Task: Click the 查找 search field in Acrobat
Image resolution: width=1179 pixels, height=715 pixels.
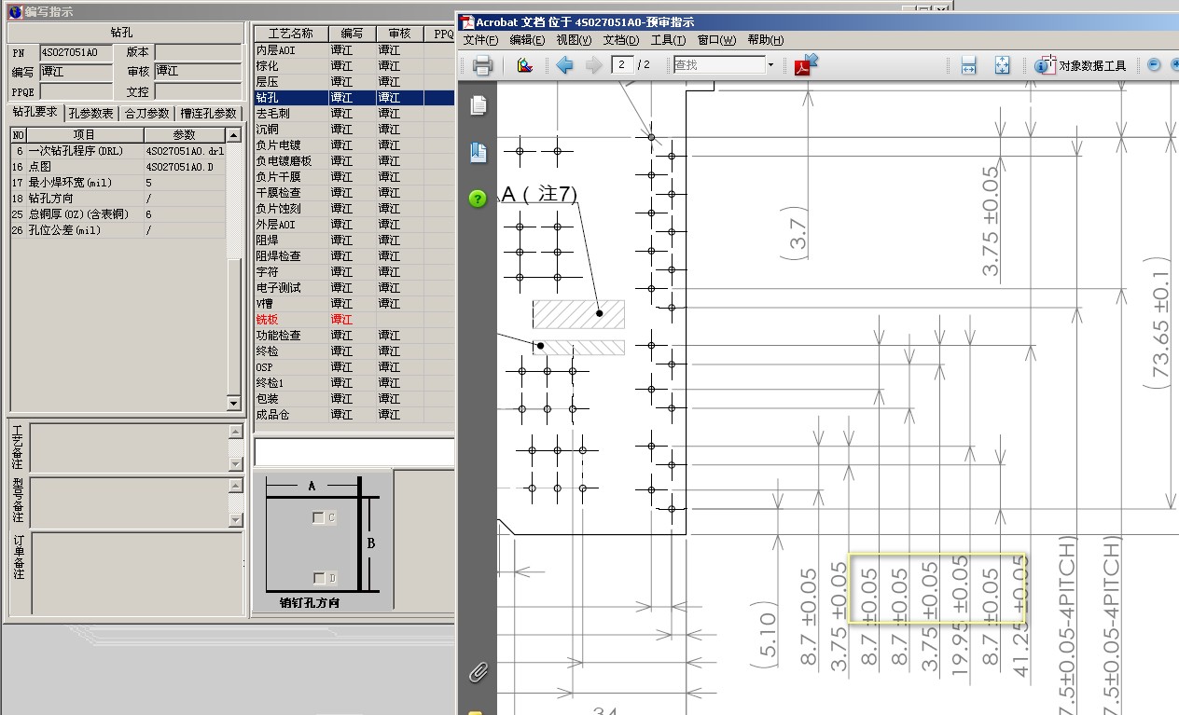Action: [718, 65]
